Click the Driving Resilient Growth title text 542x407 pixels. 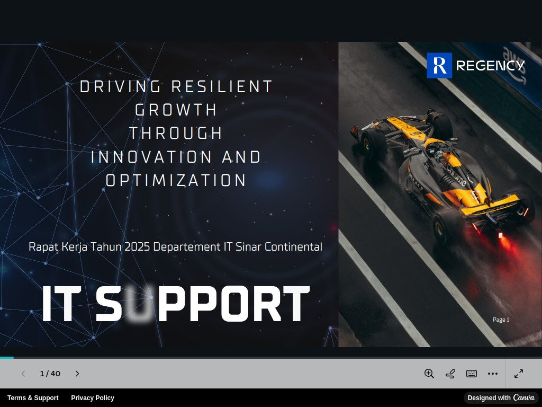click(176, 134)
